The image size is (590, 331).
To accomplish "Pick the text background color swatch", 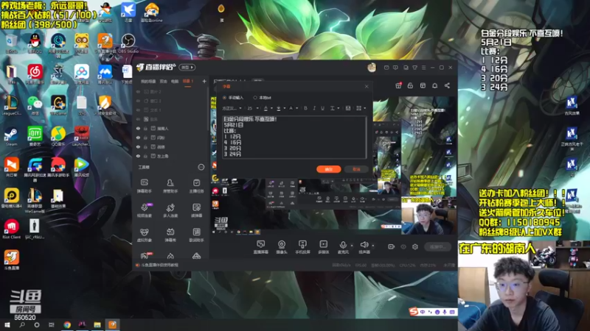I will (291, 108).
